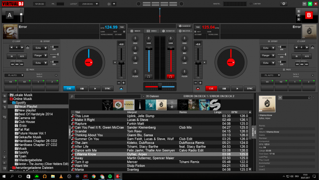Image resolution: width=319 pixels, height=180 pixels.
Task: Move deck B loop forward with right arrows
Action: coord(306,64)
